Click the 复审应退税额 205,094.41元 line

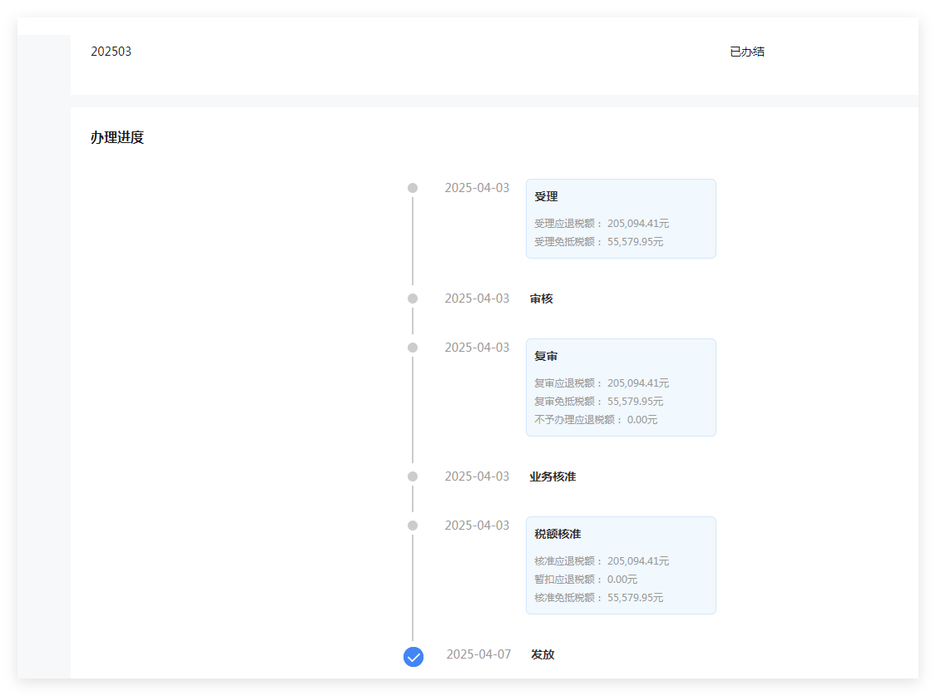pos(602,383)
